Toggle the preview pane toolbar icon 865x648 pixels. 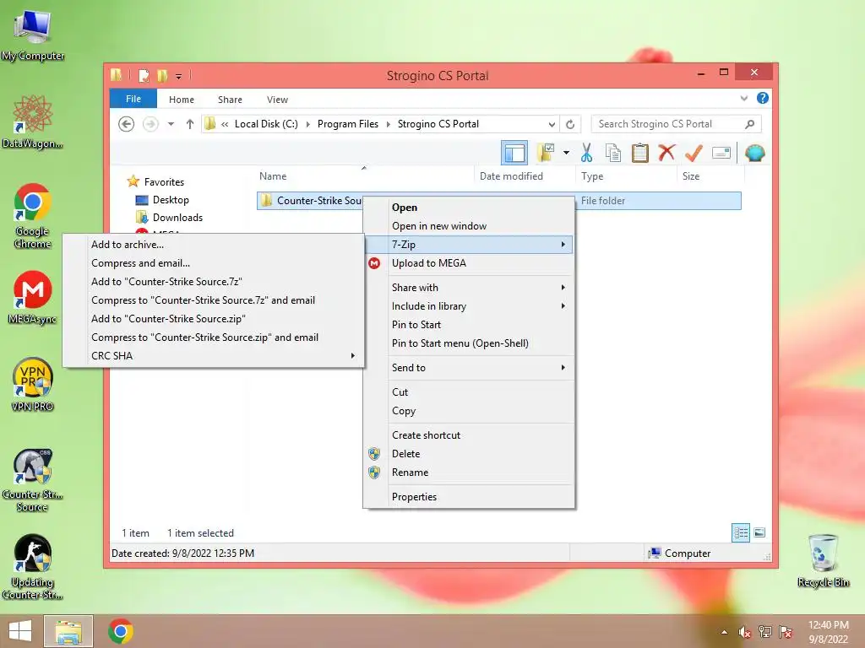point(514,153)
